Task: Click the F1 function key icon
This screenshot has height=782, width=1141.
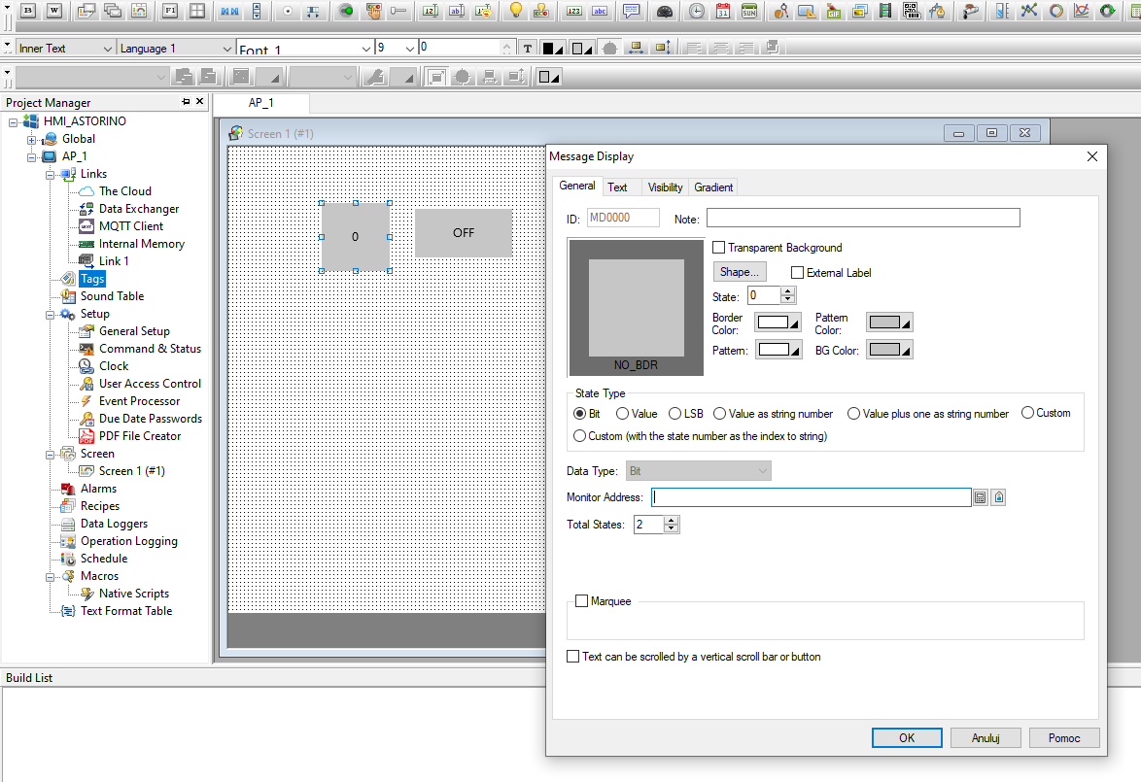Action: (x=170, y=11)
